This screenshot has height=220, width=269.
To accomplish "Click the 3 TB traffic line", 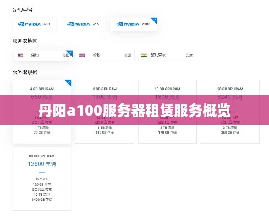I will click(230, 128).
